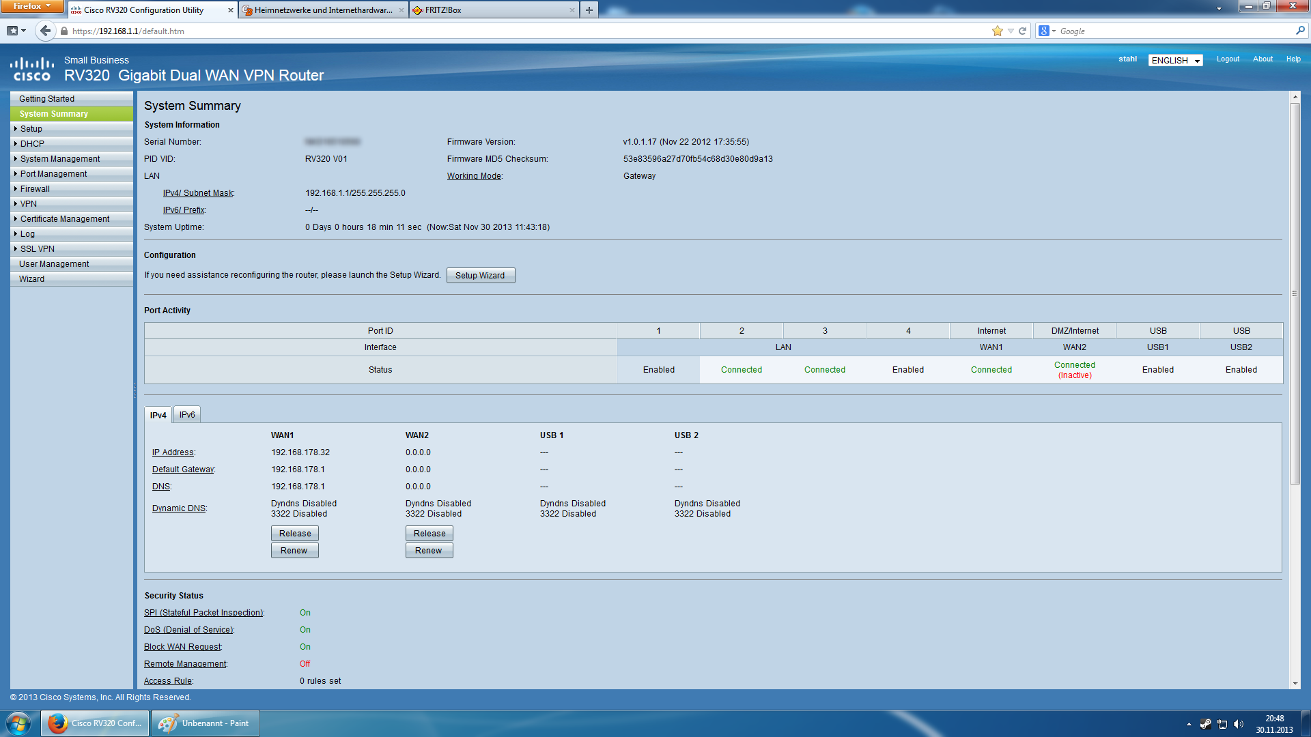Viewport: 1311px width, 737px height.
Task: Expand the DHCP sidebar section
Action: [32, 144]
